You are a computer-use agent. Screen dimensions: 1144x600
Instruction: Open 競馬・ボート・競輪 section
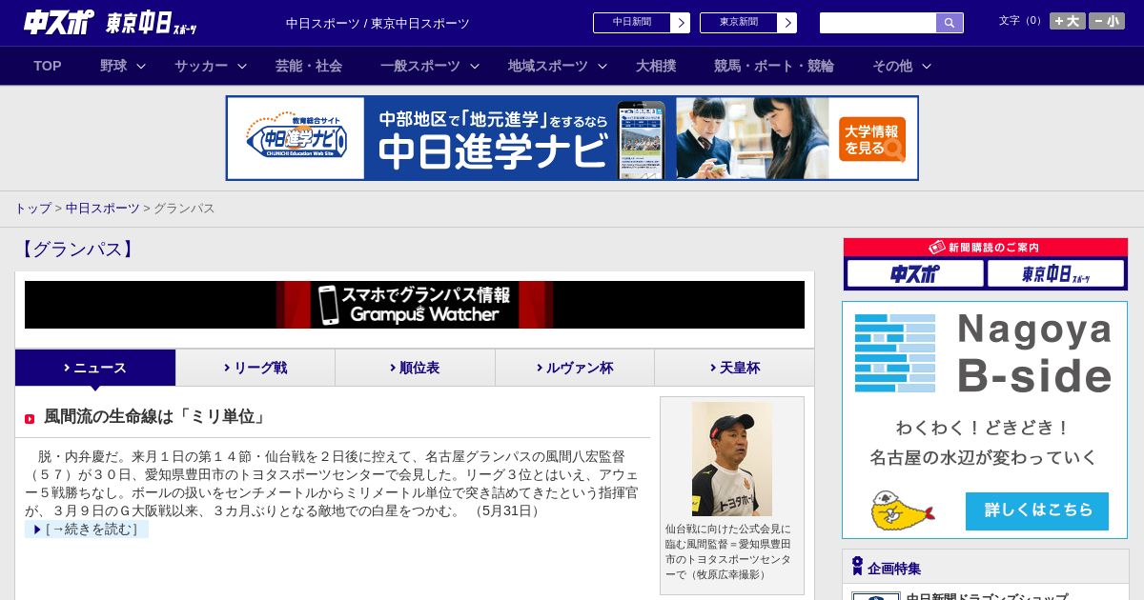pyautogui.click(x=774, y=66)
